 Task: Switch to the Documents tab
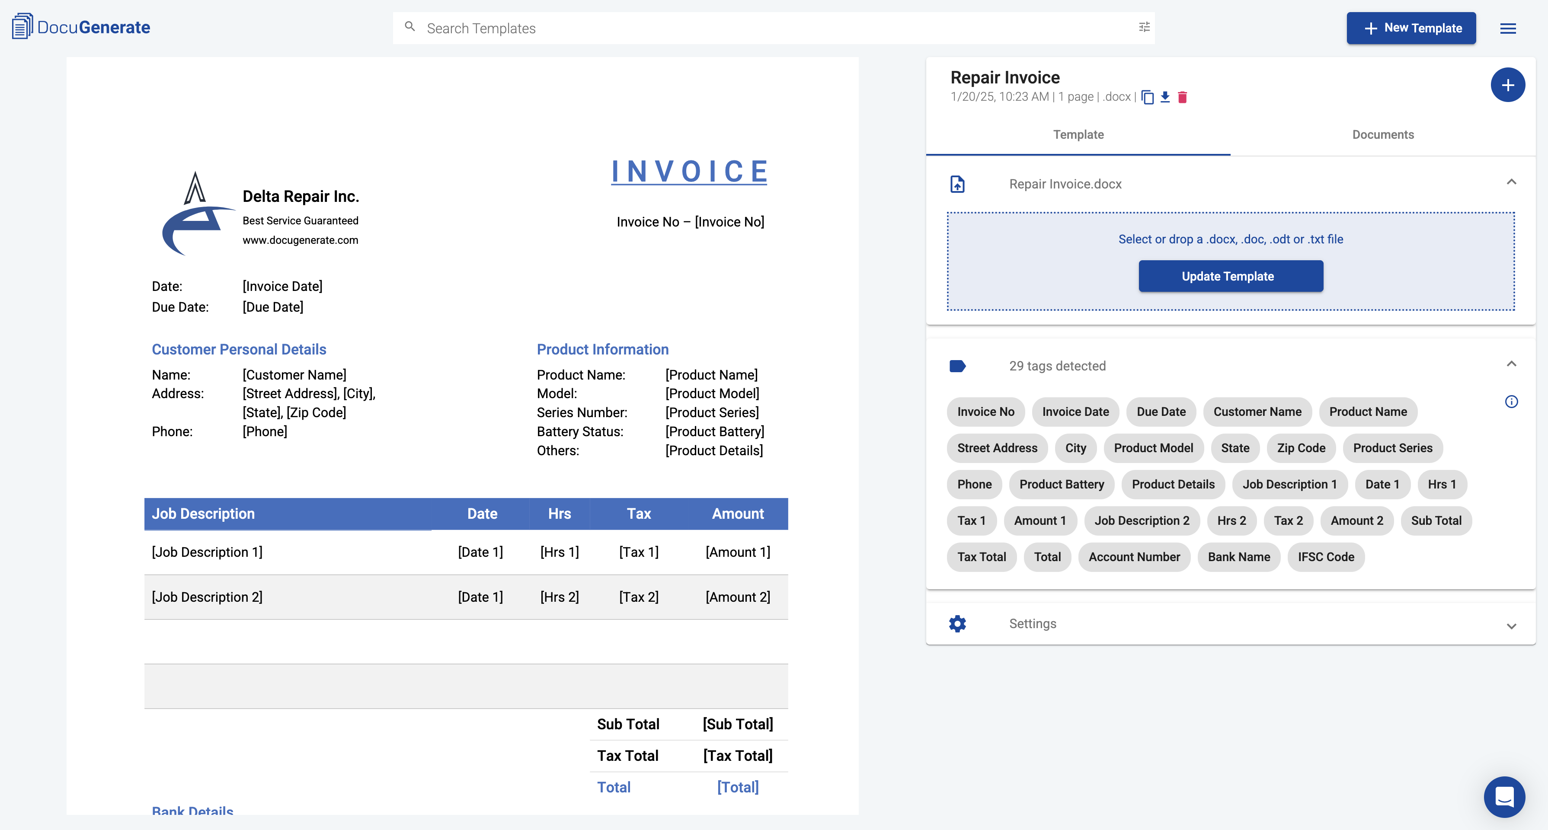coord(1382,134)
